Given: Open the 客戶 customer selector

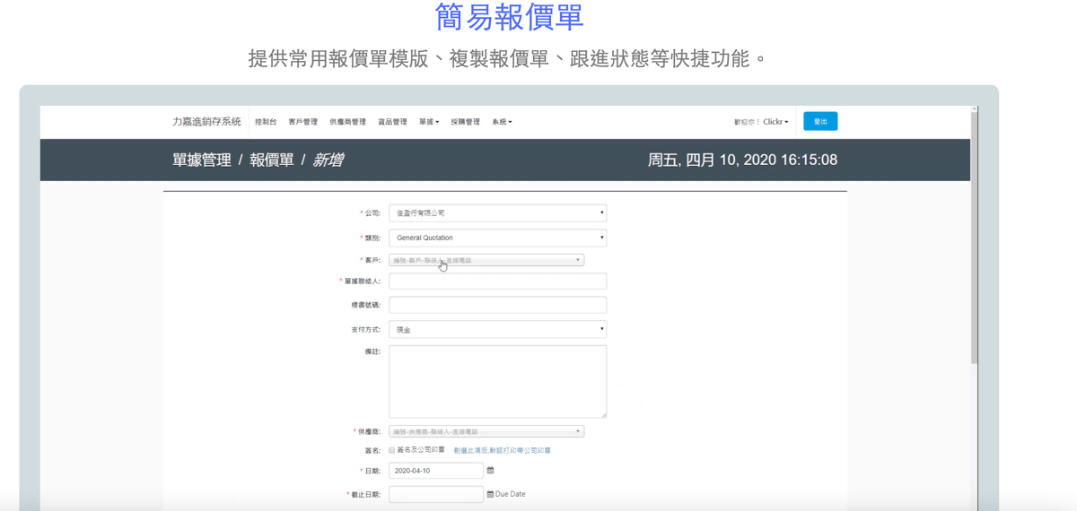Looking at the screenshot, I should click(x=486, y=260).
